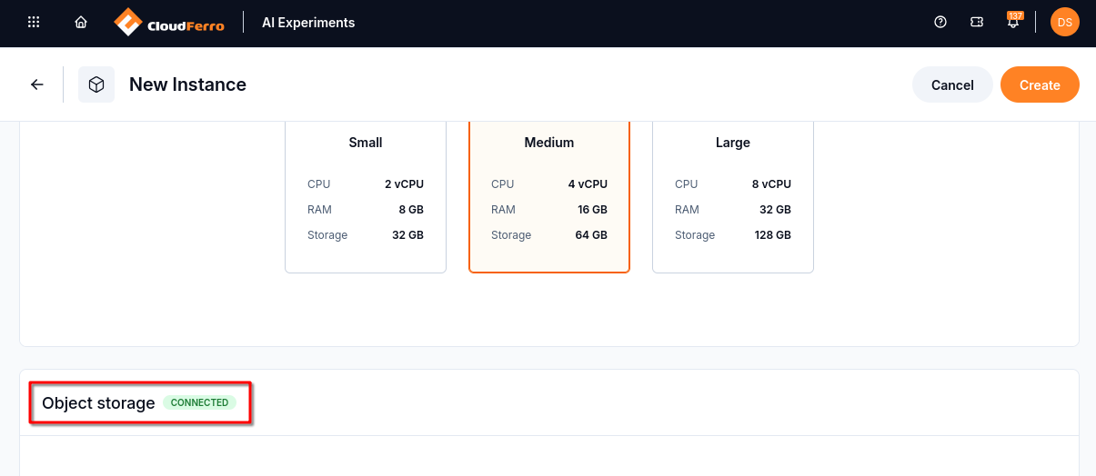Open AI Experiments header link
Screen dimensions: 1096x476
(308, 23)
